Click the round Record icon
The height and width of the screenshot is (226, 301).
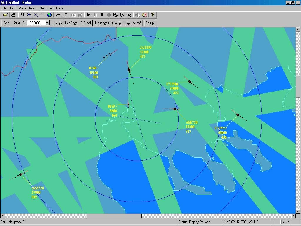[109, 15]
